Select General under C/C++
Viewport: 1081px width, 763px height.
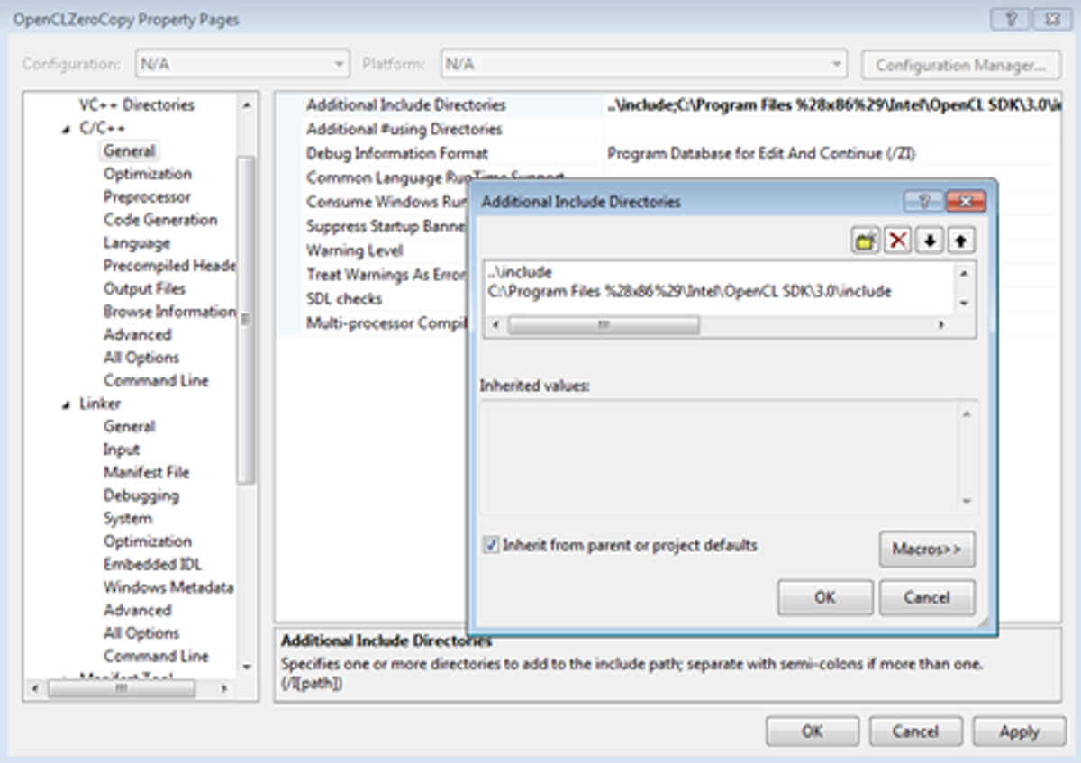pos(129,150)
